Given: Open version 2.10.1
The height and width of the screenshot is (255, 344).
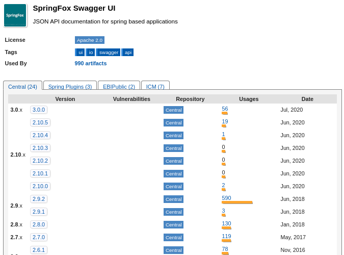Looking at the screenshot, I should pyautogui.click(x=40, y=173).
